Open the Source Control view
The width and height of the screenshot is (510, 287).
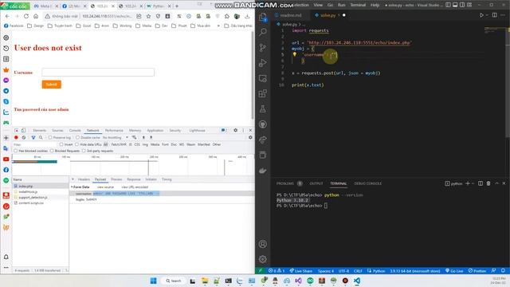pyautogui.click(x=263, y=48)
